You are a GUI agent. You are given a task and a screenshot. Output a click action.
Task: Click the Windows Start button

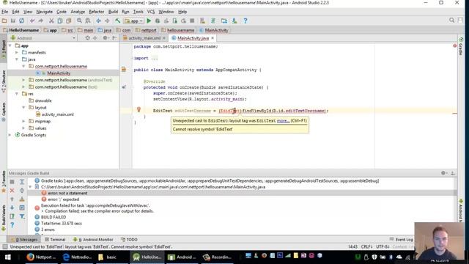coord(8,257)
